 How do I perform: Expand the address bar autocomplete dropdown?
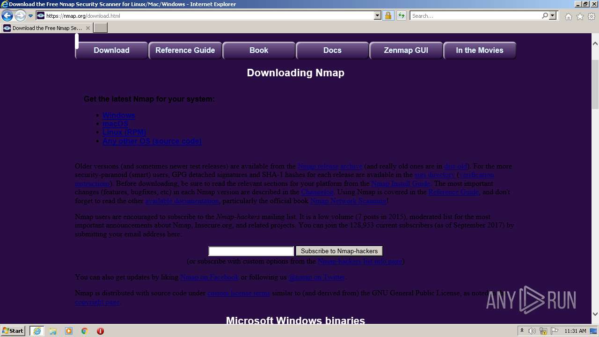378,16
